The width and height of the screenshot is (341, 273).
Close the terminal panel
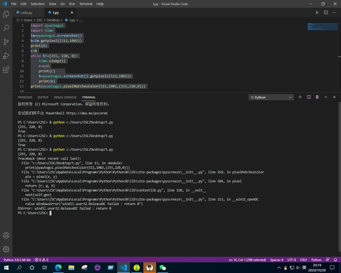point(334,97)
